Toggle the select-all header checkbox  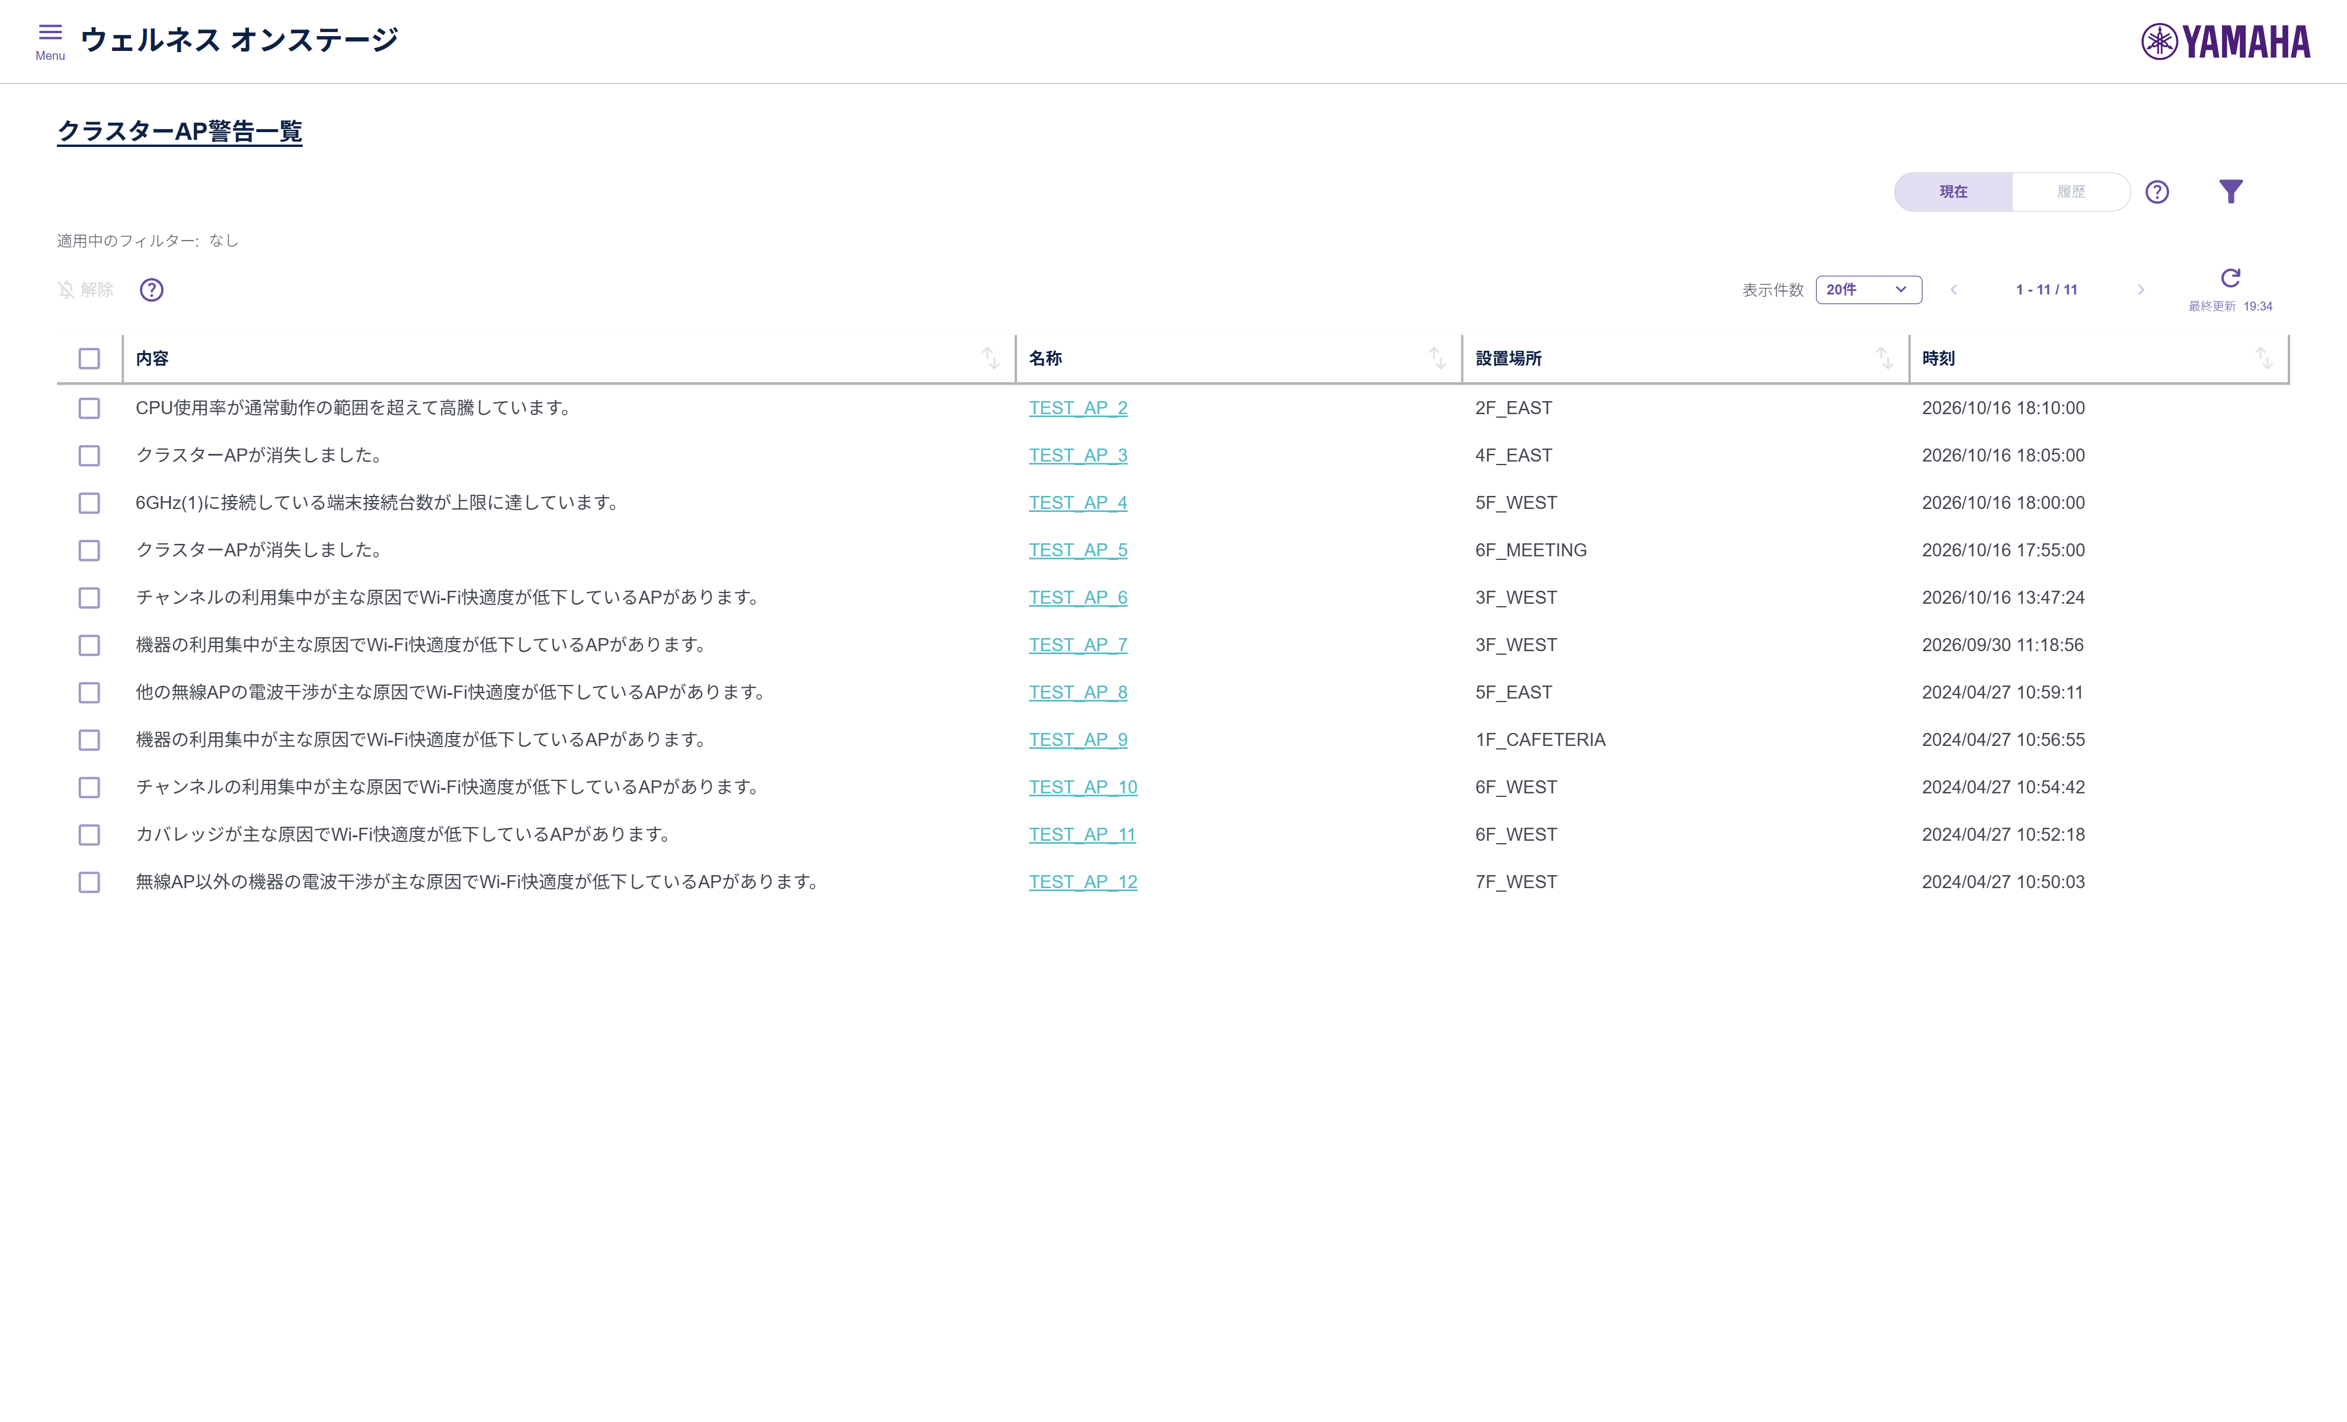89,358
